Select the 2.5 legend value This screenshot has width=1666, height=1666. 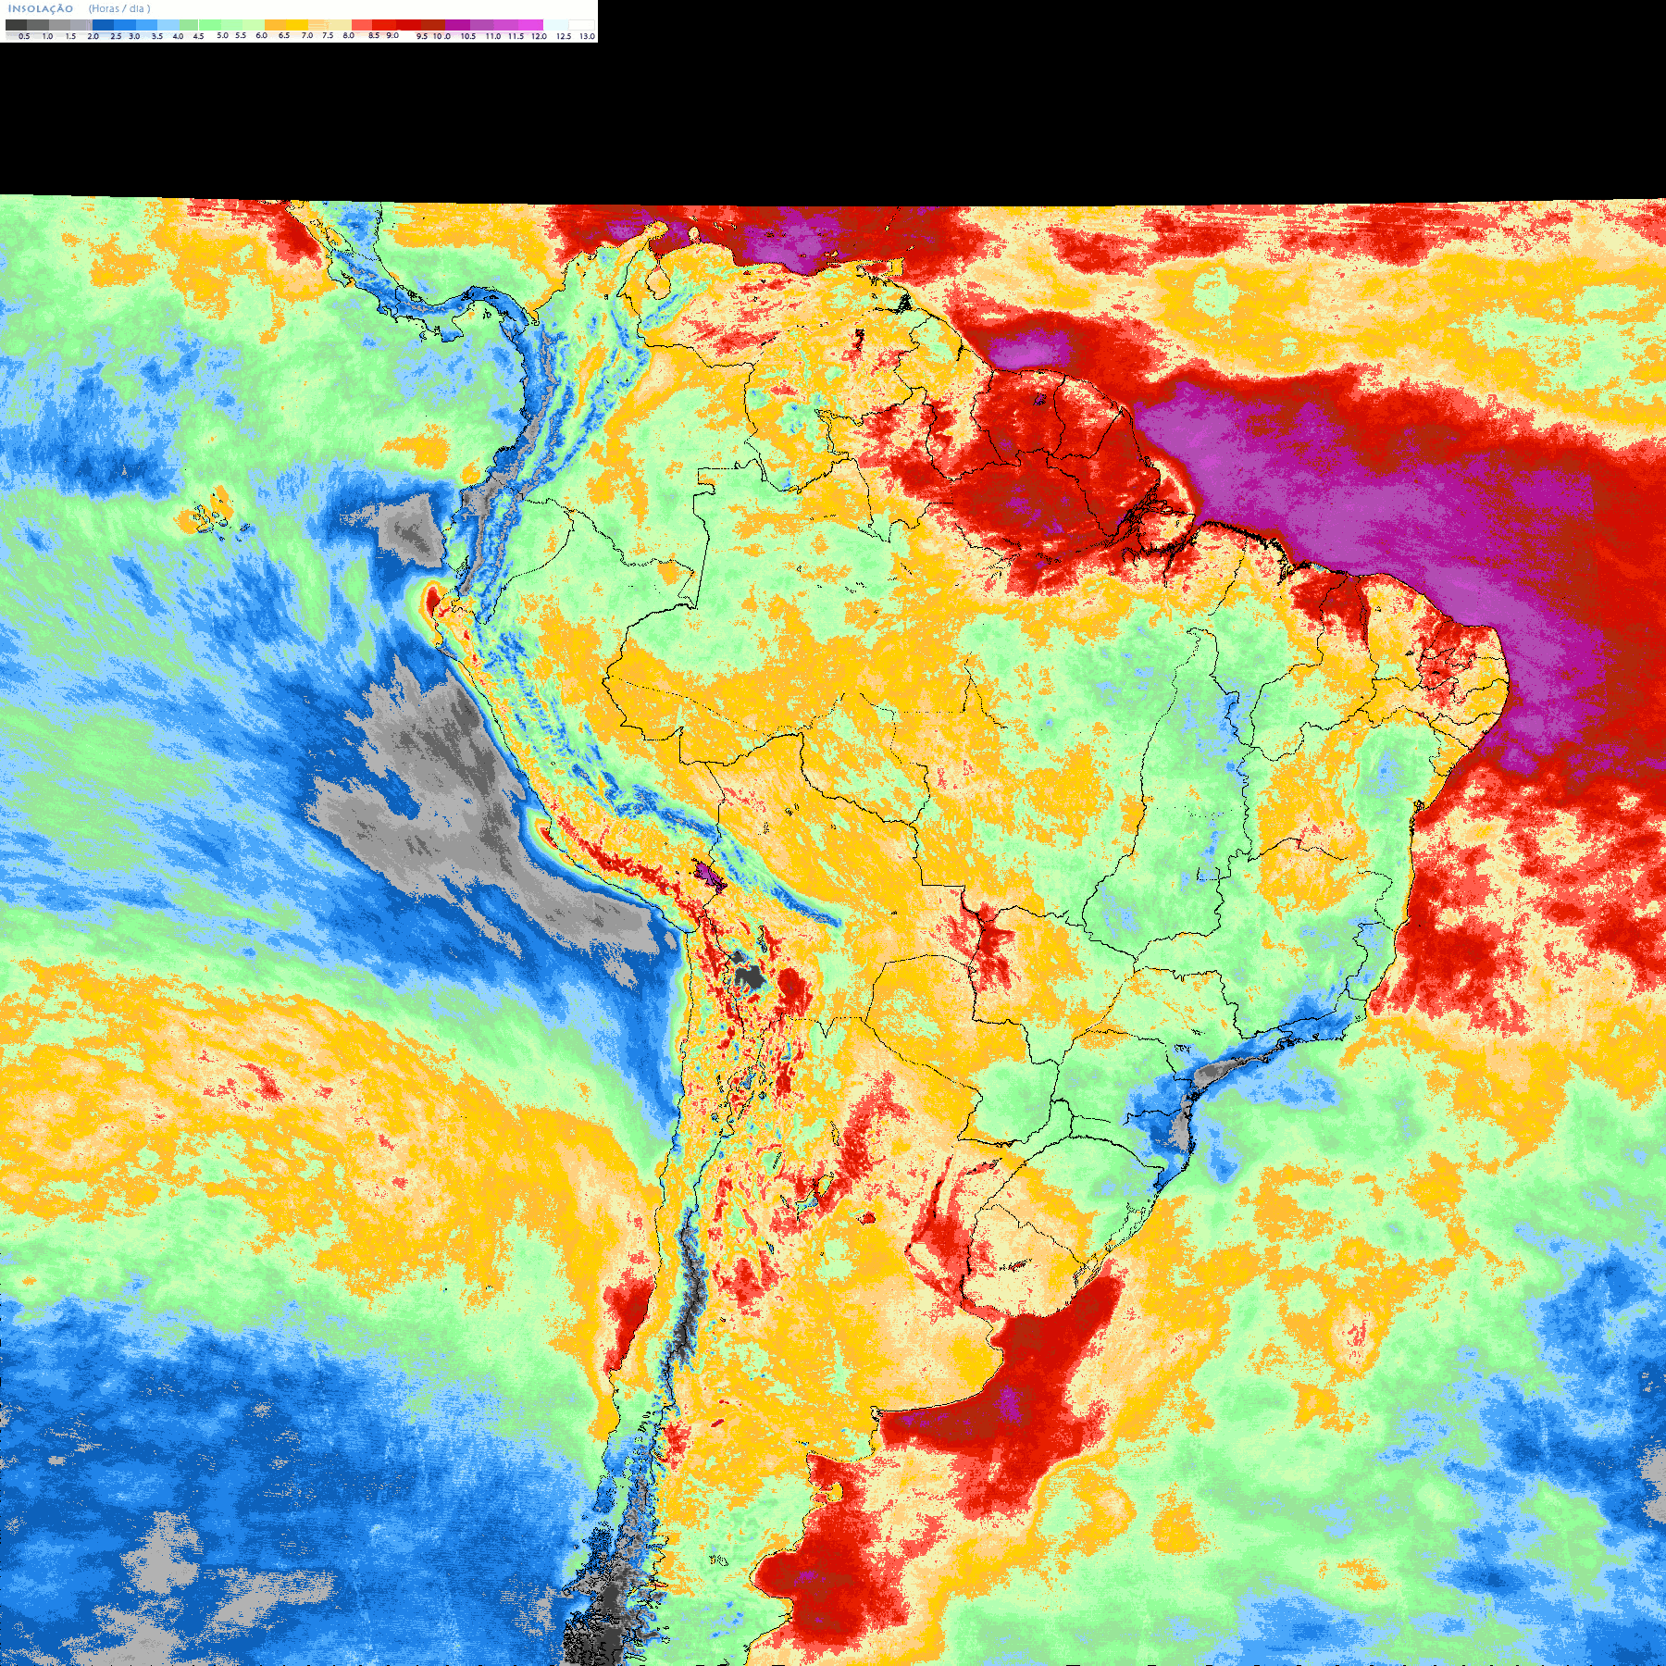tap(116, 36)
